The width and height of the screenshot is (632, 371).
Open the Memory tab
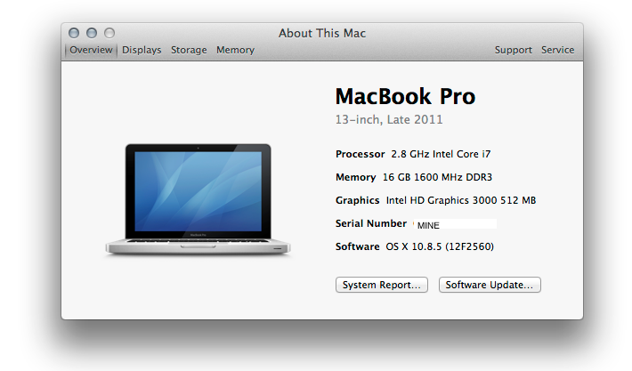(235, 50)
